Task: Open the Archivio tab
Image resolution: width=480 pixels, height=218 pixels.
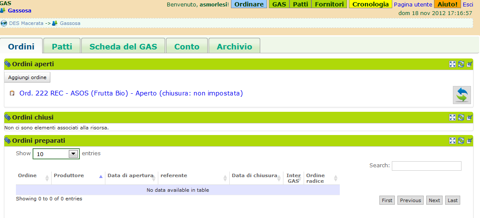Action: coord(234,46)
